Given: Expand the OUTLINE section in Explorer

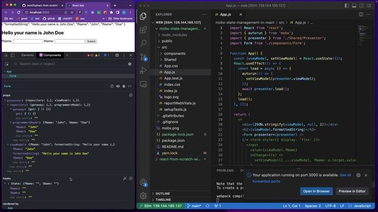Looking at the screenshot, I should coord(153,194).
